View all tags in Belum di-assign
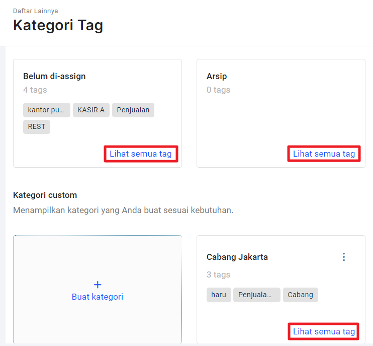 tap(141, 154)
